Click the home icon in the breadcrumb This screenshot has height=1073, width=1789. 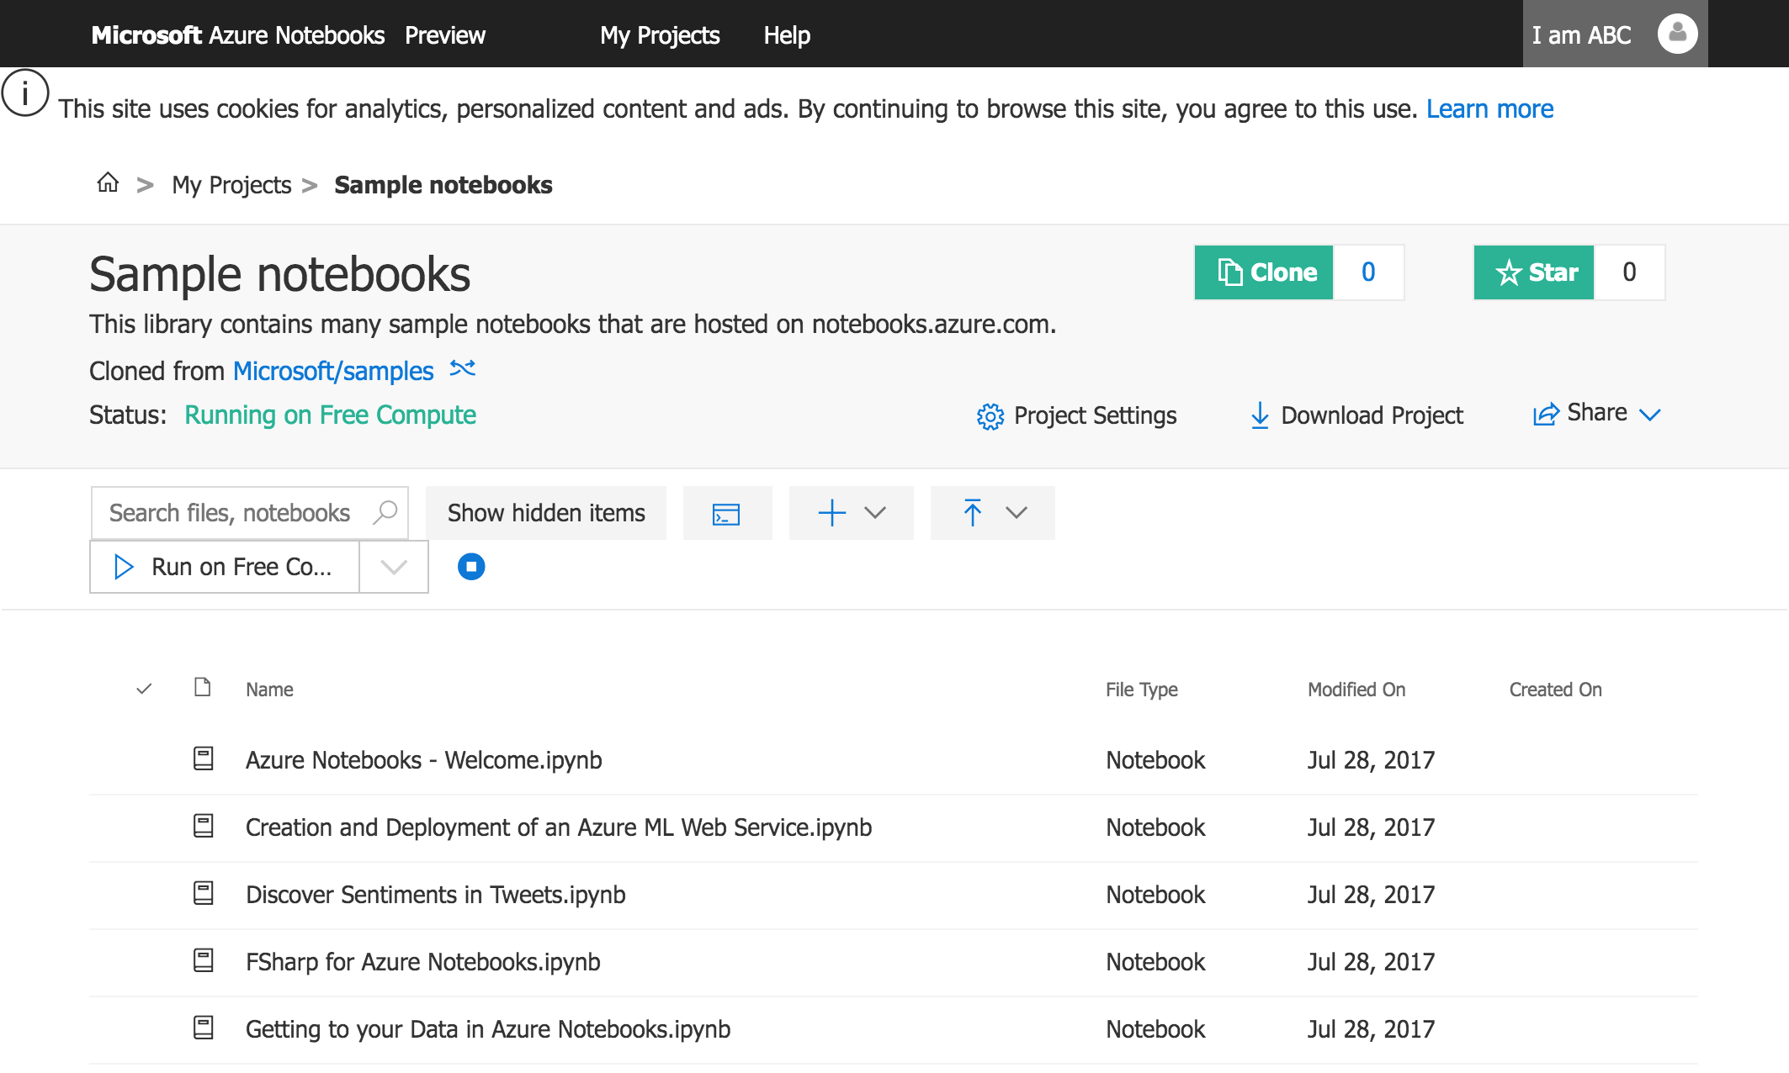(x=108, y=183)
